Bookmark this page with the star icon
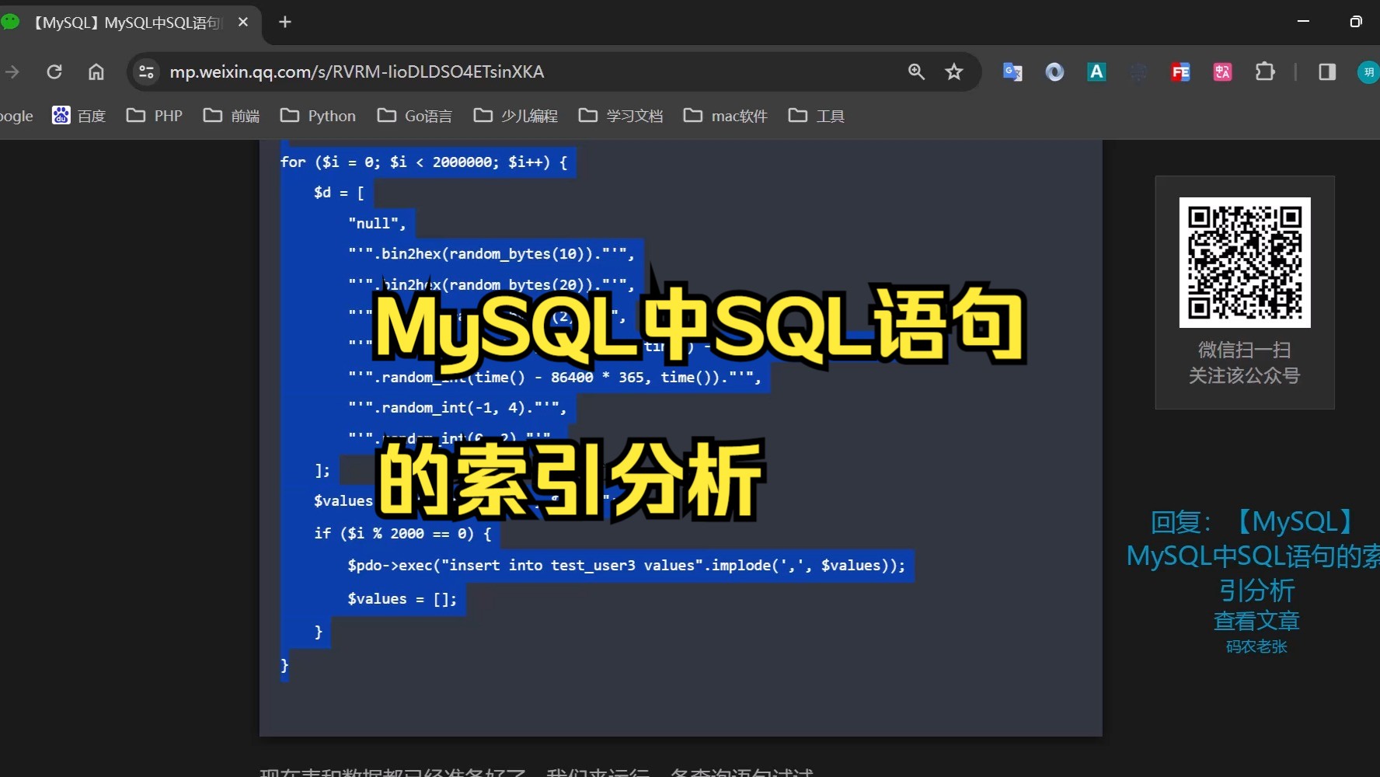Image resolution: width=1380 pixels, height=777 pixels. 954,72
